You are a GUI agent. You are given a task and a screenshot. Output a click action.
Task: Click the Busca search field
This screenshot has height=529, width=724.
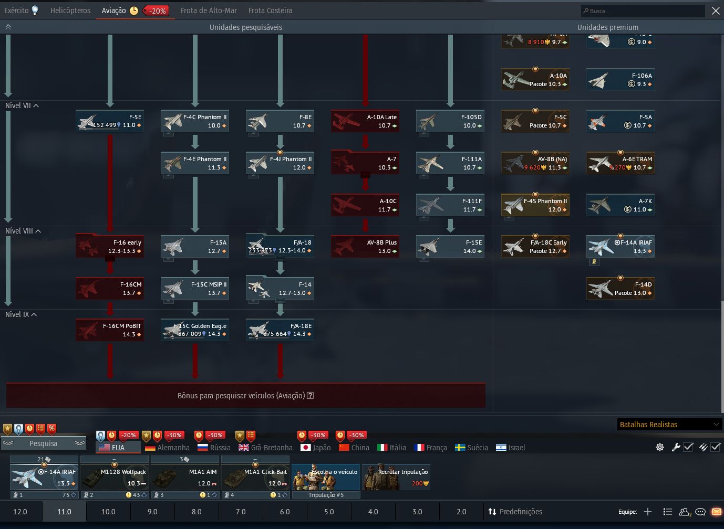(x=643, y=10)
